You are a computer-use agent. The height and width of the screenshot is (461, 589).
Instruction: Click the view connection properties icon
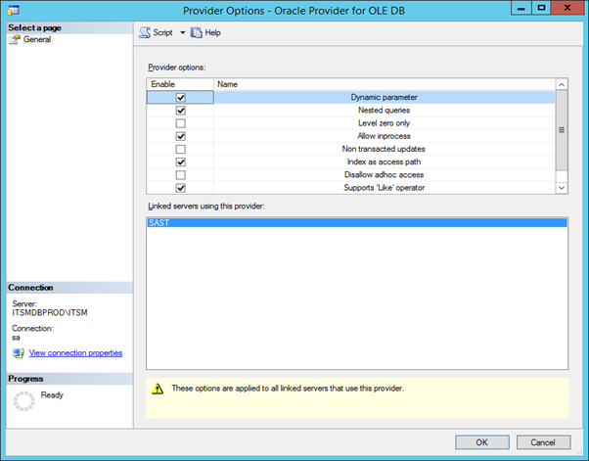click(x=19, y=353)
